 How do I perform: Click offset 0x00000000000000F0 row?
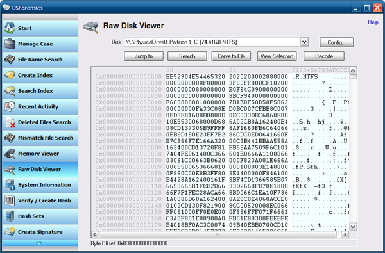pyautogui.click(x=128, y=174)
